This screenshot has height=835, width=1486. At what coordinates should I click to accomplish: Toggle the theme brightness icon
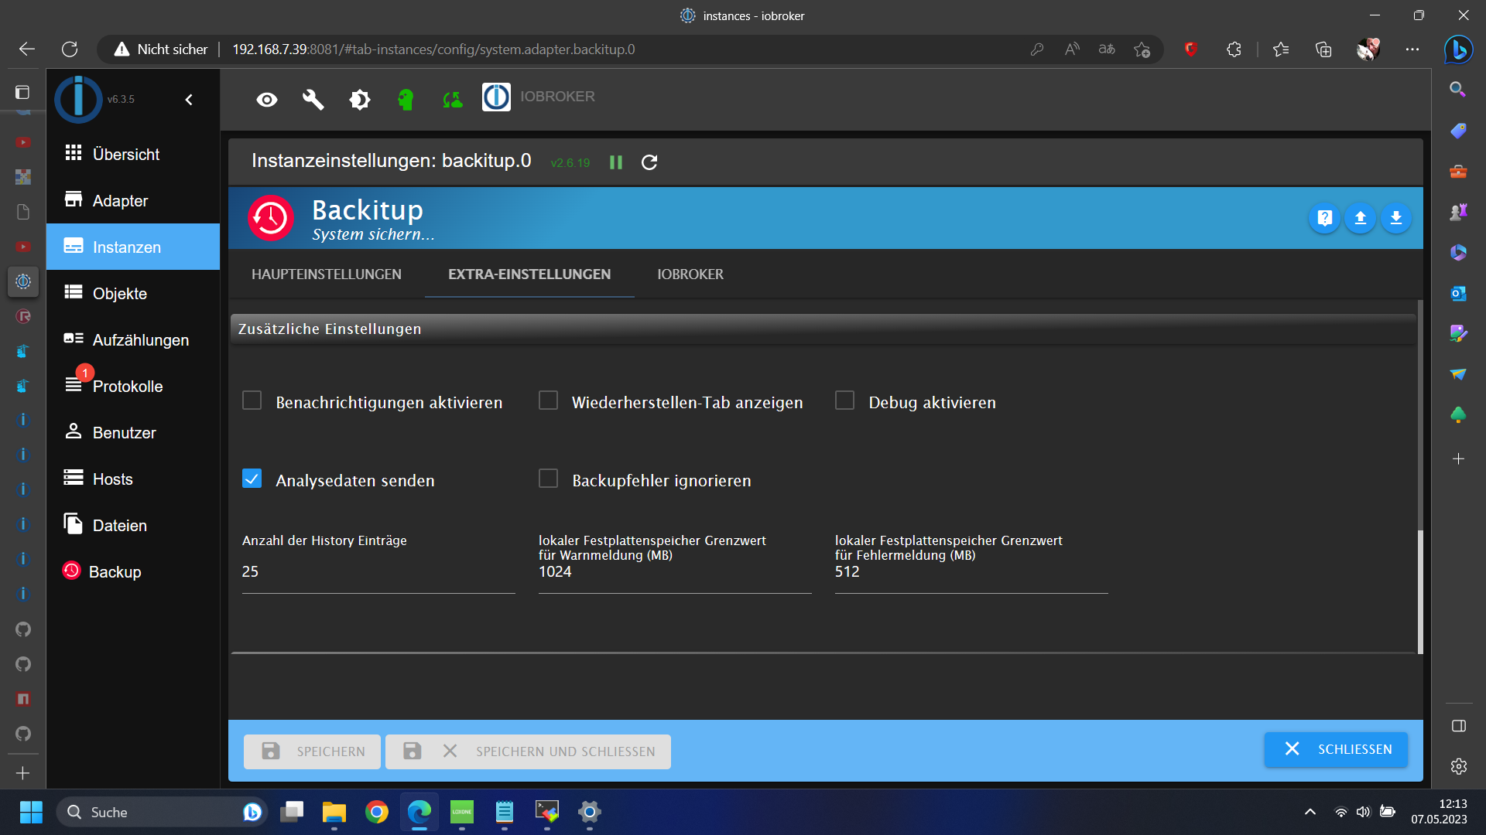click(359, 100)
